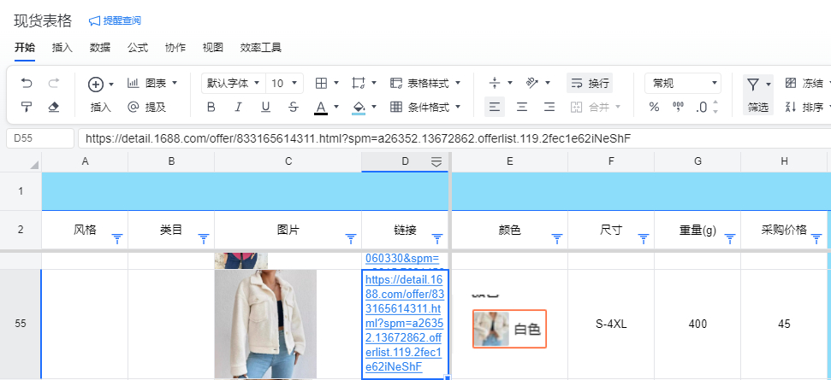Click the eraser clear-format icon

coord(54,107)
